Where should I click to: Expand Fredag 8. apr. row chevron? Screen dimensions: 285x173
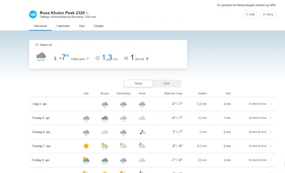(270, 160)
